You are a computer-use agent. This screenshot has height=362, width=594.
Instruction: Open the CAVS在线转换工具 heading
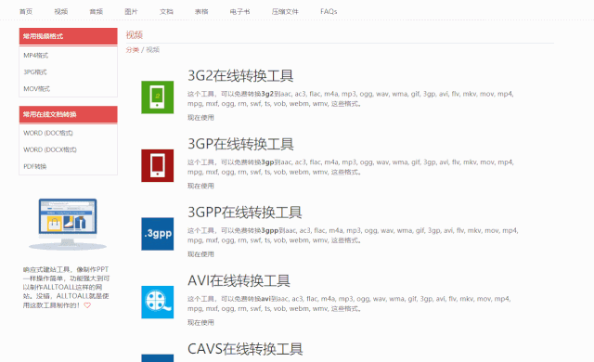point(245,349)
